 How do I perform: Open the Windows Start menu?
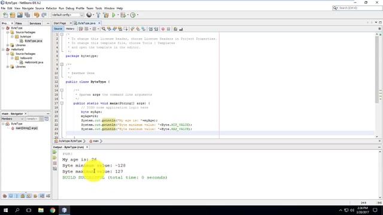(x=5, y=210)
